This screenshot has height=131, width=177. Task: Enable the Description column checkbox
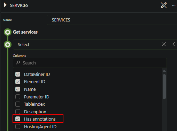(18, 112)
